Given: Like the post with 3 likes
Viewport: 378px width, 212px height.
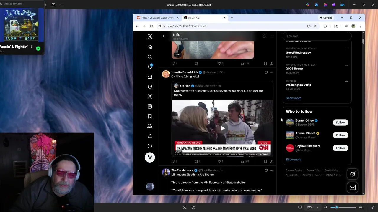Looking at the screenshot, I should click(220, 63).
